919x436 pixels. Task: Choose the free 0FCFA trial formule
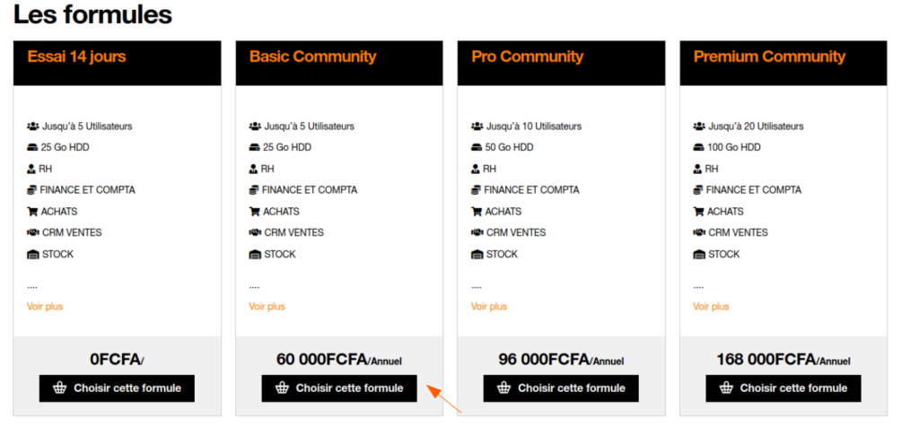[x=117, y=388]
